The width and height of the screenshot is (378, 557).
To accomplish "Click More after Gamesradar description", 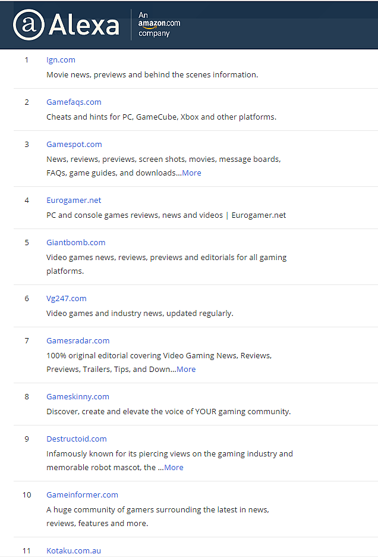I will click(x=186, y=370).
